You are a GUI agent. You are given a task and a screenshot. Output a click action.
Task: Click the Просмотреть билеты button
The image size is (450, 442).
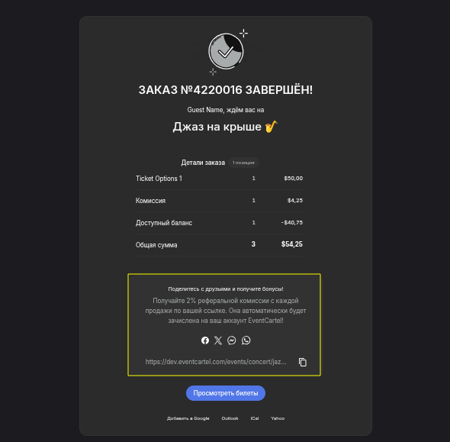[x=226, y=393]
